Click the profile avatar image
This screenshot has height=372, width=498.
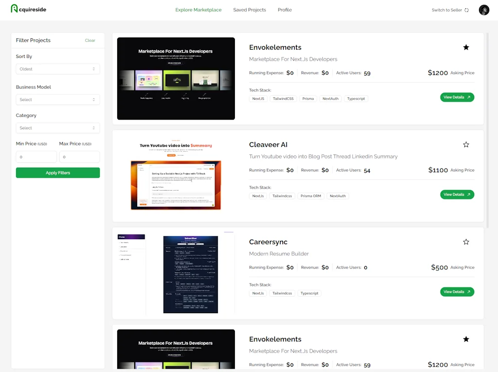[483, 10]
